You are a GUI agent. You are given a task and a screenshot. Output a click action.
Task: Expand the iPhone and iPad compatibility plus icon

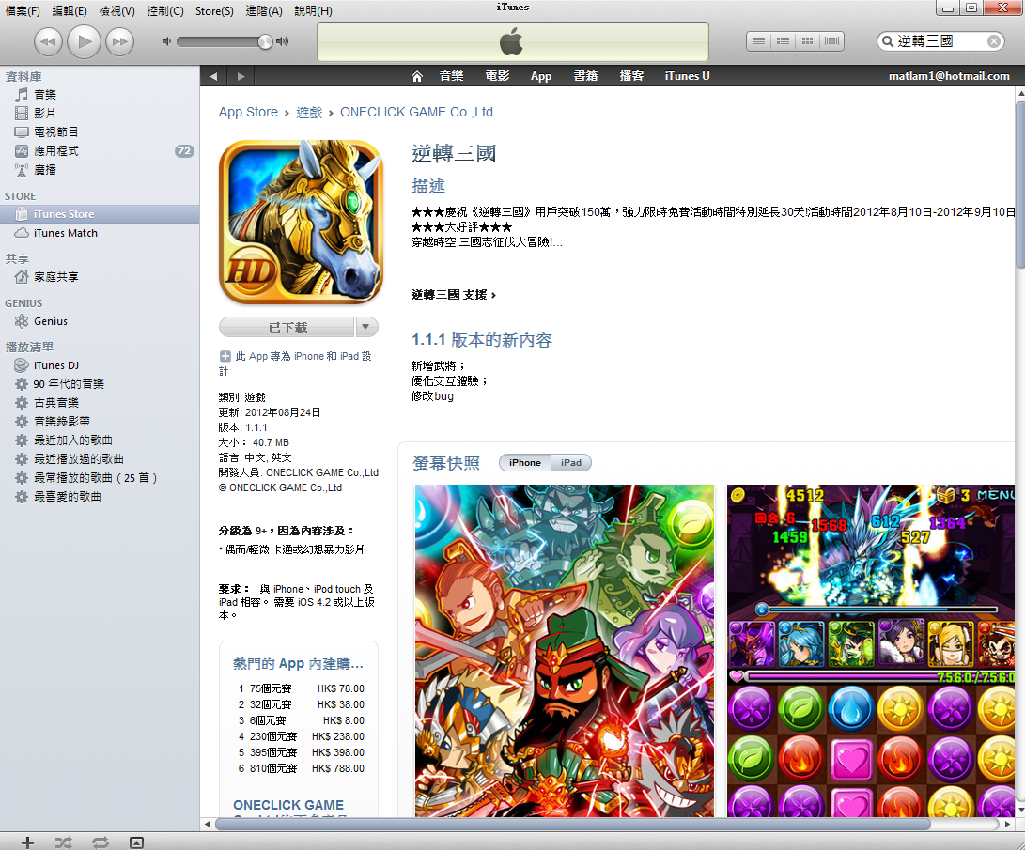pyautogui.click(x=225, y=356)
